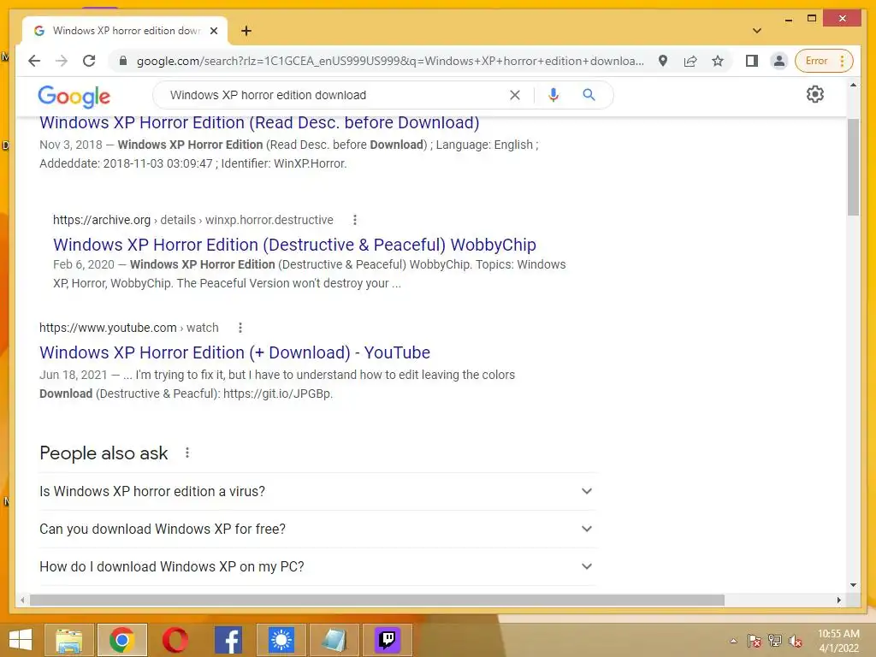Open Action Center flag icon

click(x=755, y=641)
